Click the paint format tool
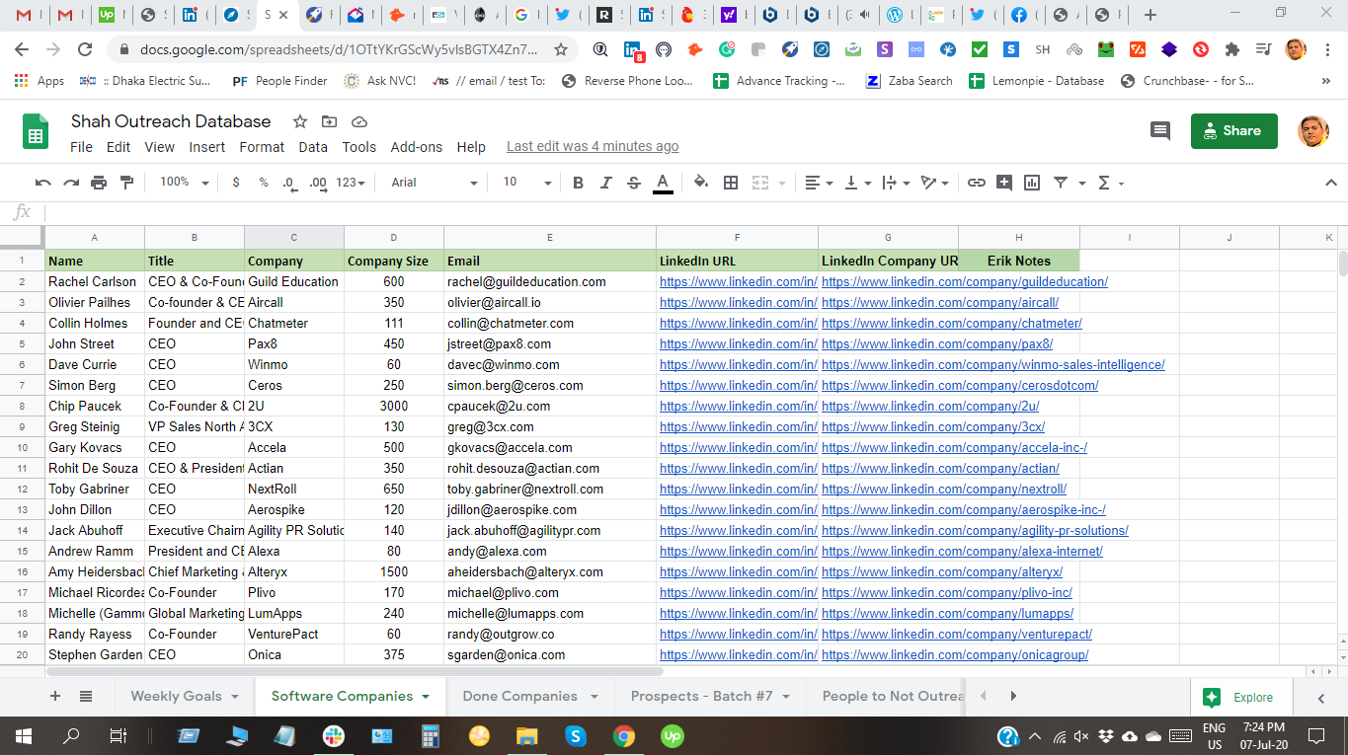The height and width of the screenshot is (755, 1348). [x=126, y=183]
